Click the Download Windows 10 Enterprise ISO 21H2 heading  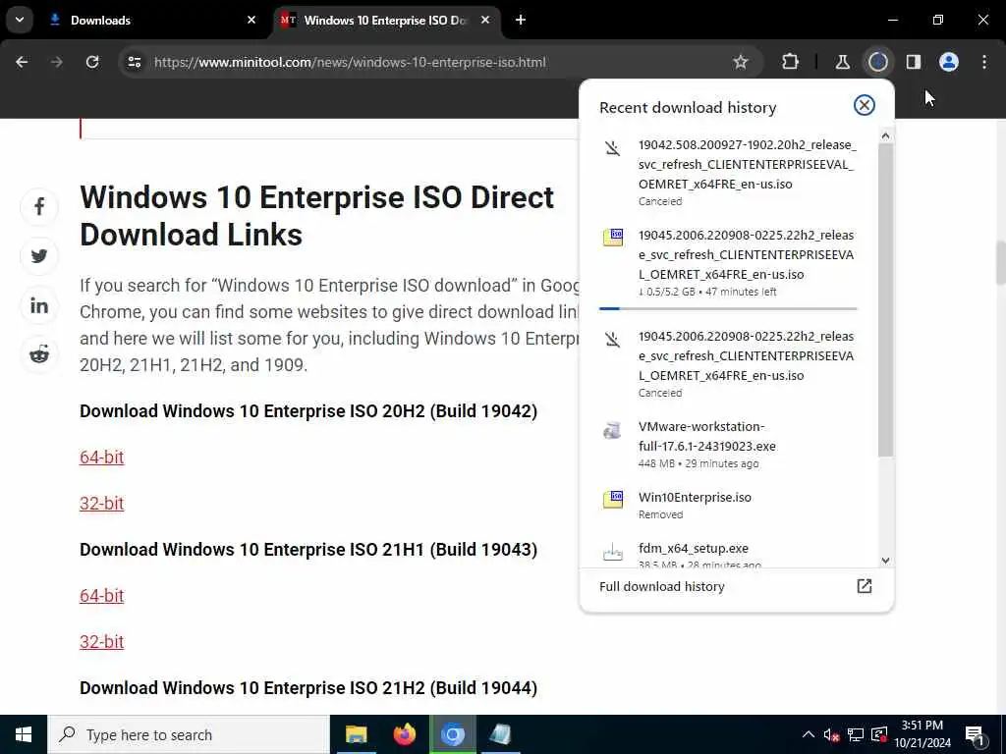click(307, 688)
